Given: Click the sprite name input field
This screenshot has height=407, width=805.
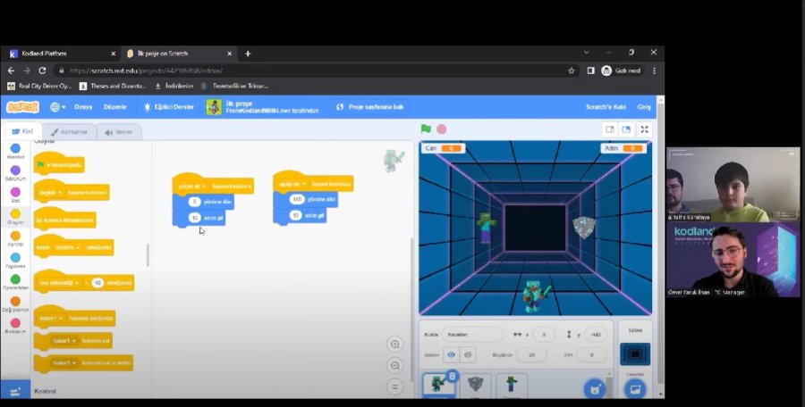Looking at the screenshot, I should point(472,335).
